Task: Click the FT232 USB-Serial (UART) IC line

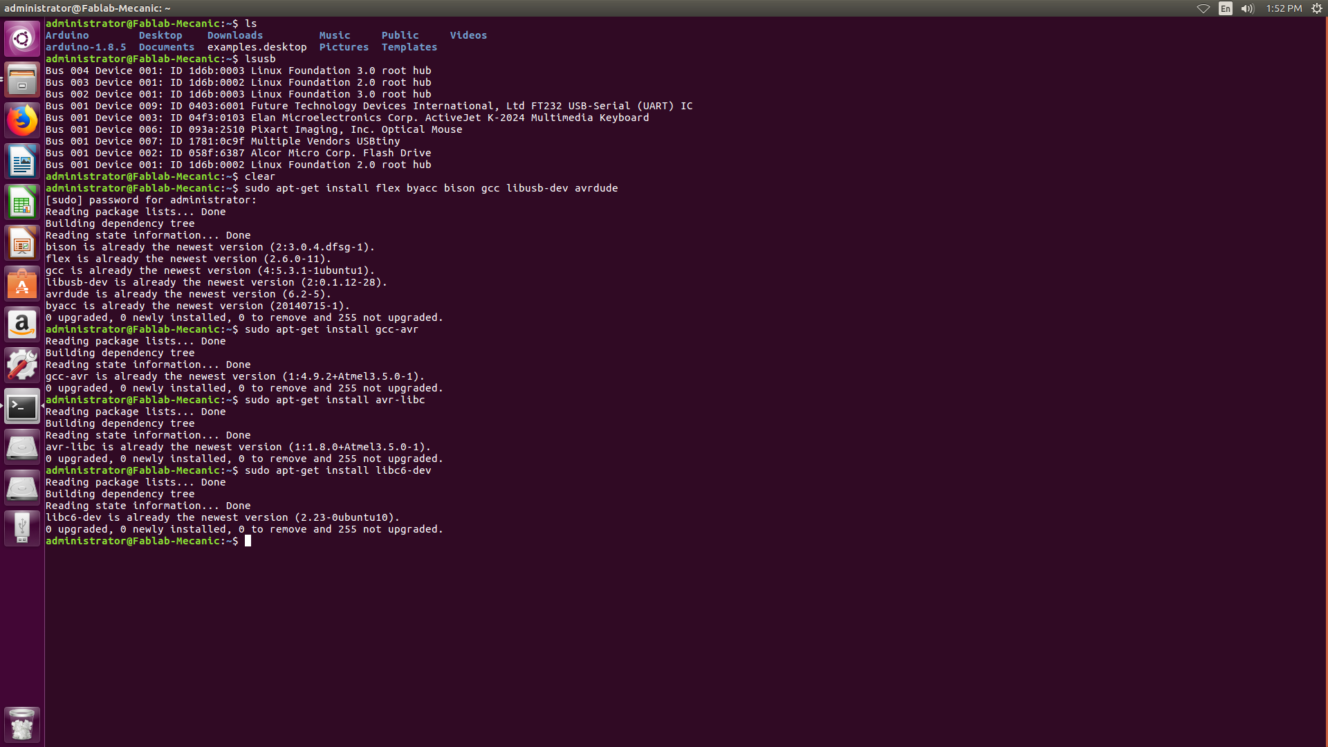Action: tap(369, 106)
